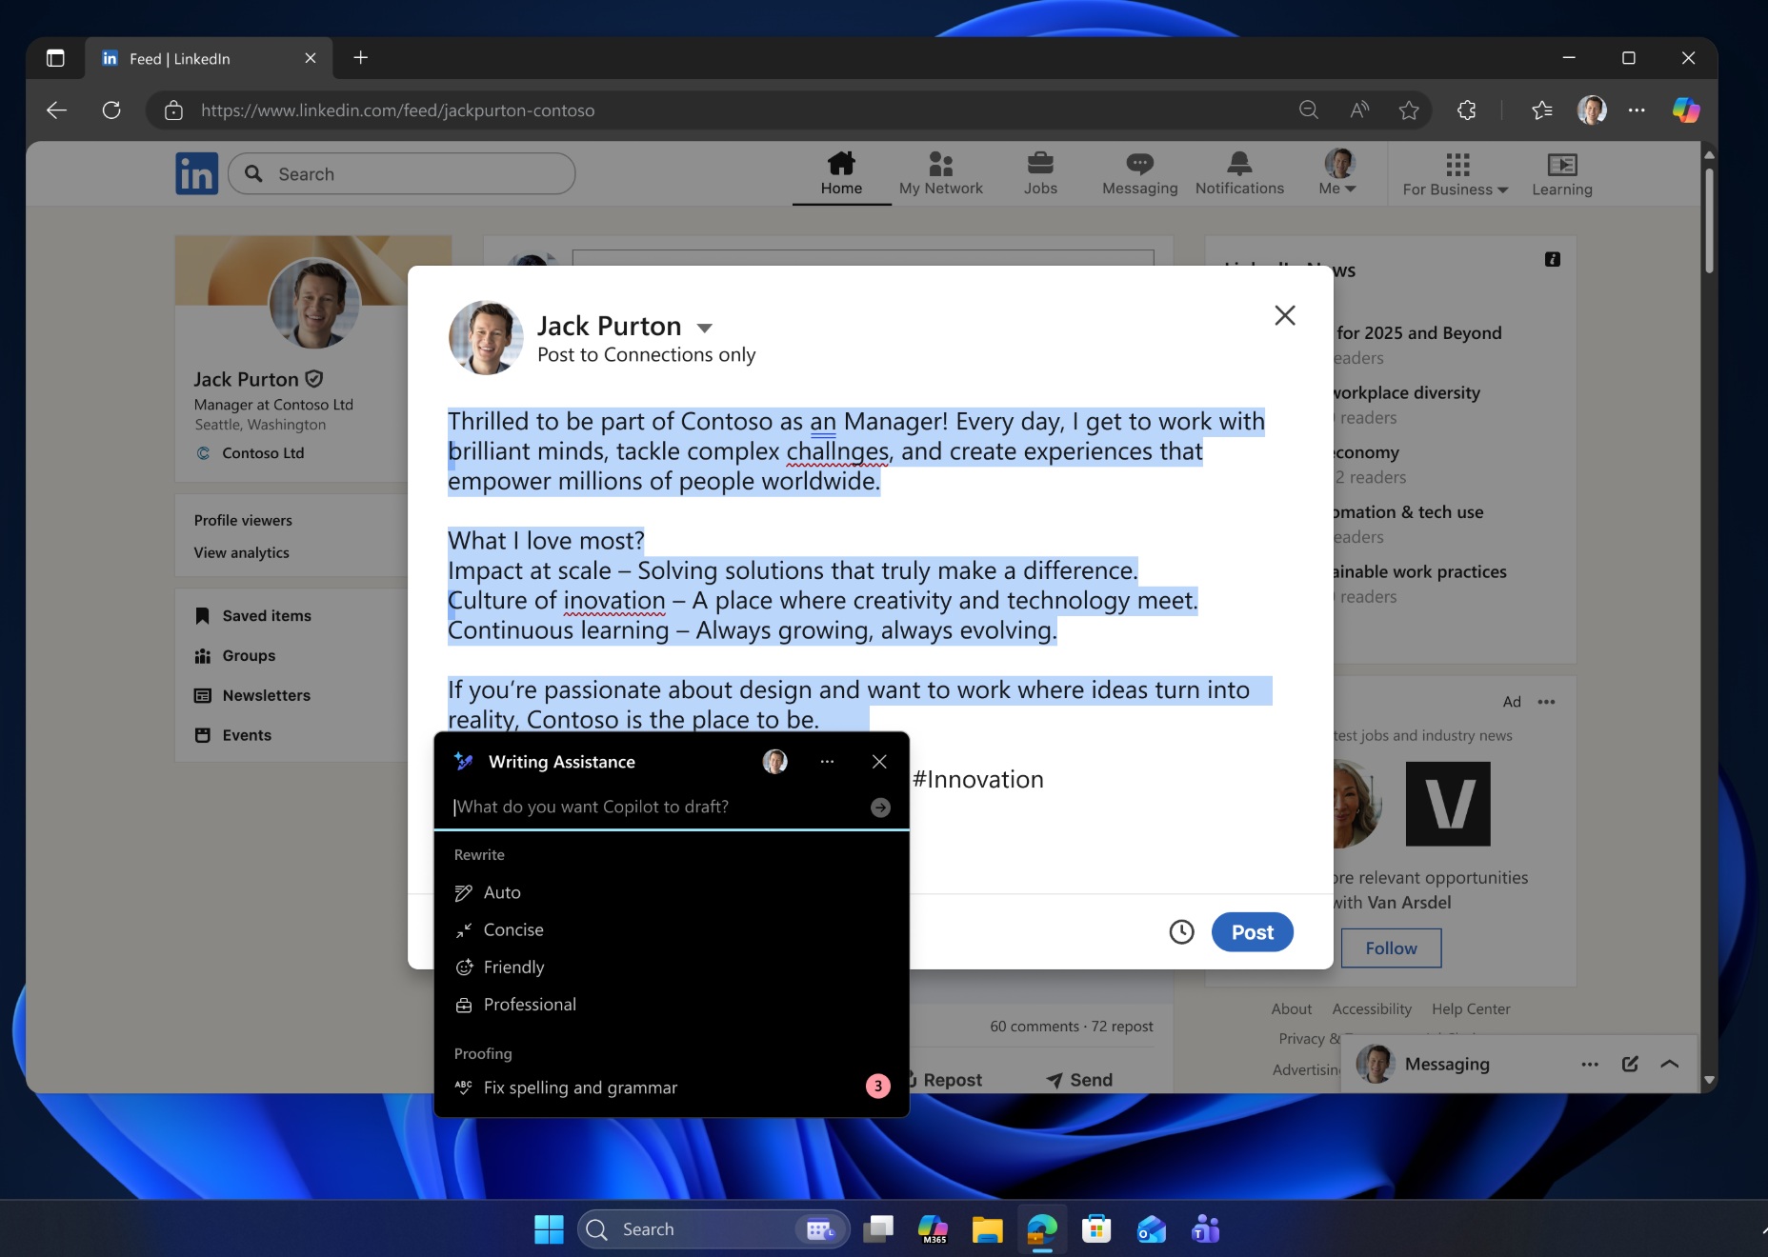Image resolution: width=1768 pixels, height=1257 pixels.
Task: Expand the Me menu dropdown
Action: pyautogui.click(x=1337, y=173)
